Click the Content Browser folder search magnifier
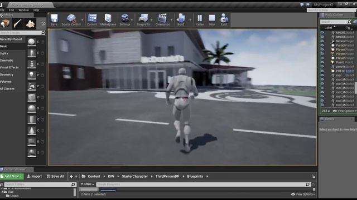This screenshot has width=357, height=200. pos(73,184)
